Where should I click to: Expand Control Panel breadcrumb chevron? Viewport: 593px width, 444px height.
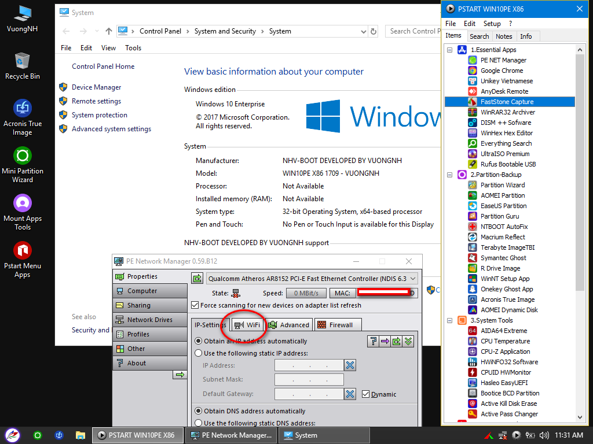(x=188, y=31)
